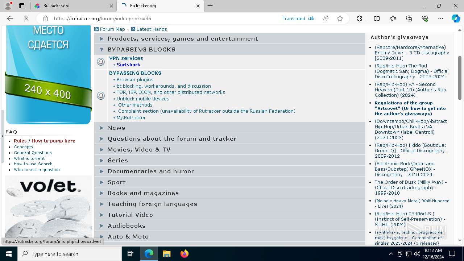Open the Extensions puzzle icon

(359, 18)
